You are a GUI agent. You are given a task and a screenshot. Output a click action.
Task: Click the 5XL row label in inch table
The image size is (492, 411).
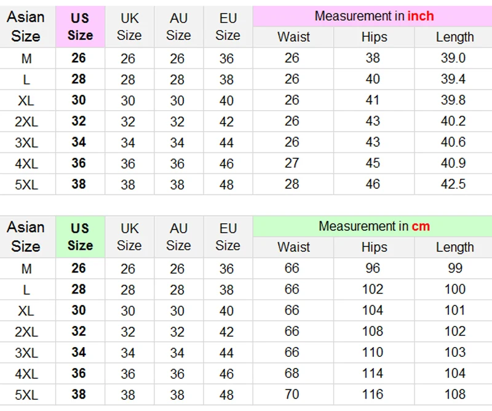pos(26,185)
